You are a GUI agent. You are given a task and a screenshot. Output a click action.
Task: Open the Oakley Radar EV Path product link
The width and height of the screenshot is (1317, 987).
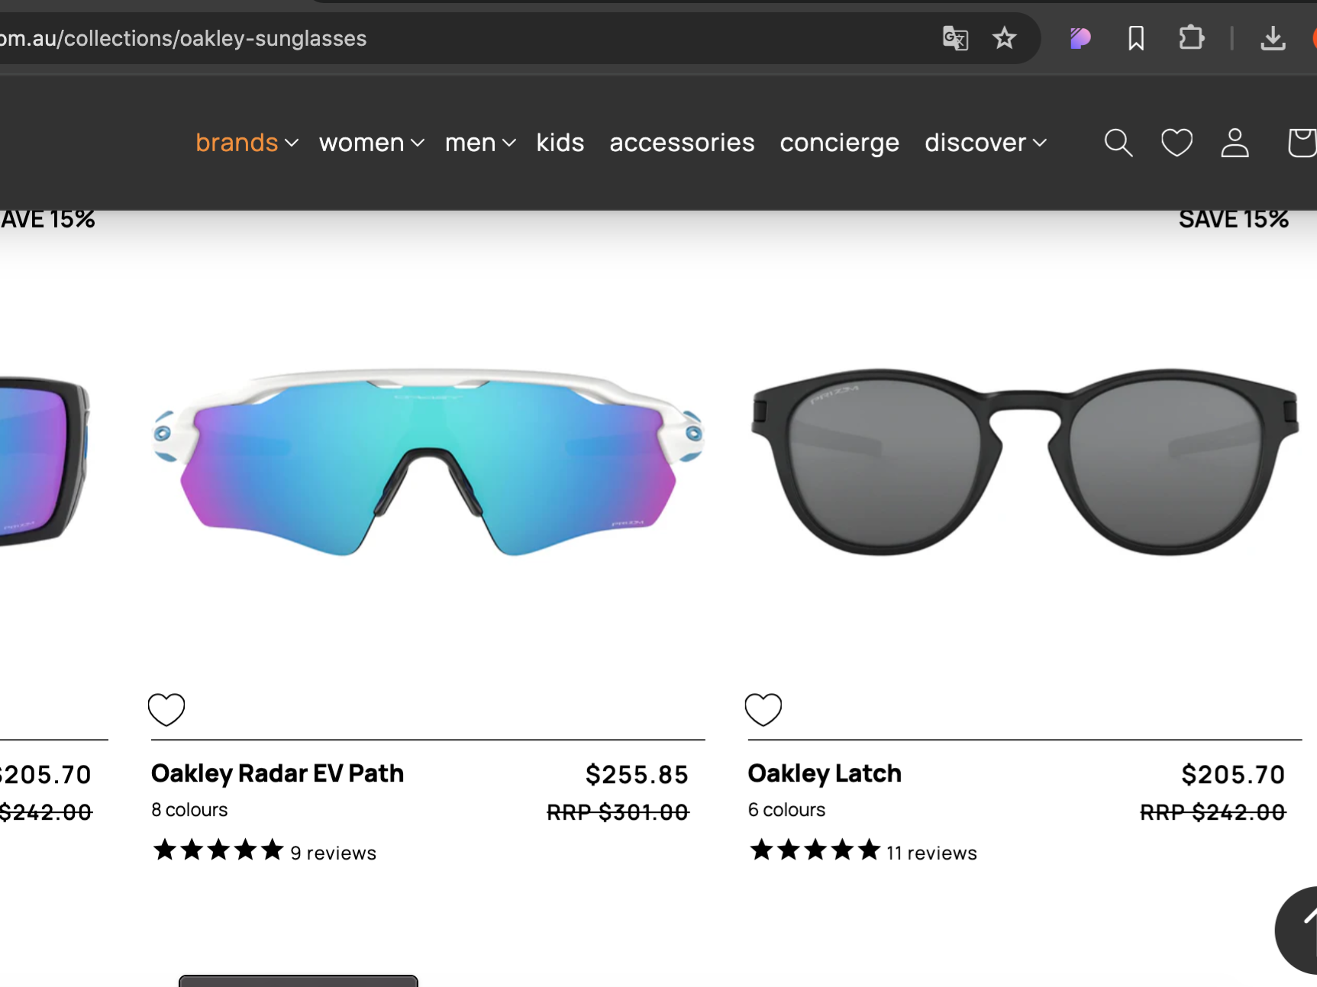pyautogui.click(x=277, y=773)
